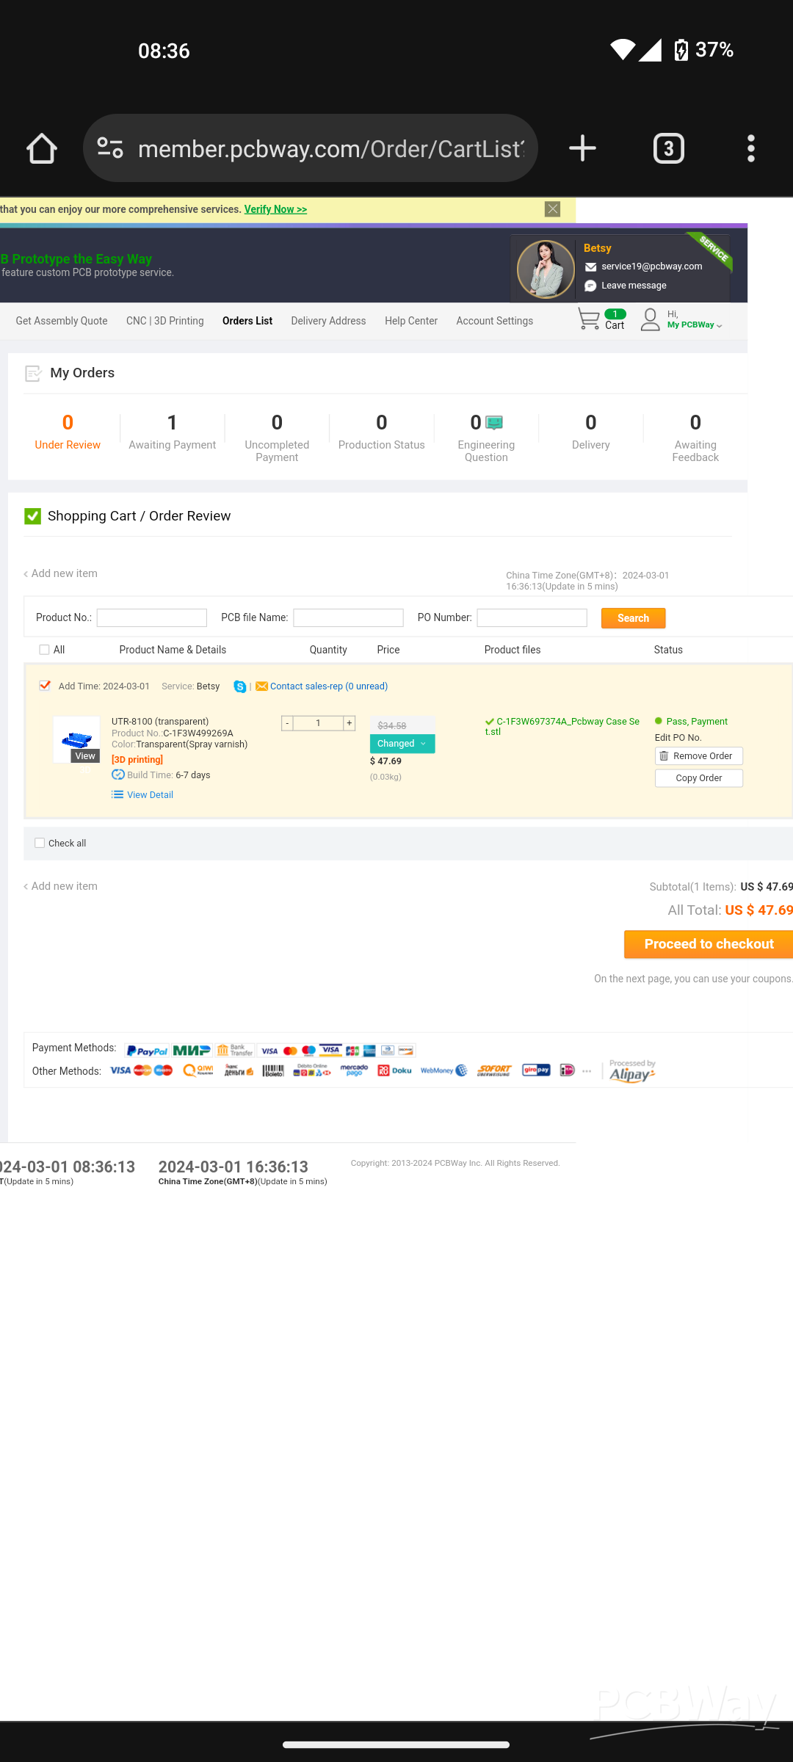Select the Delivery status tab

click(x=591, y=432)
